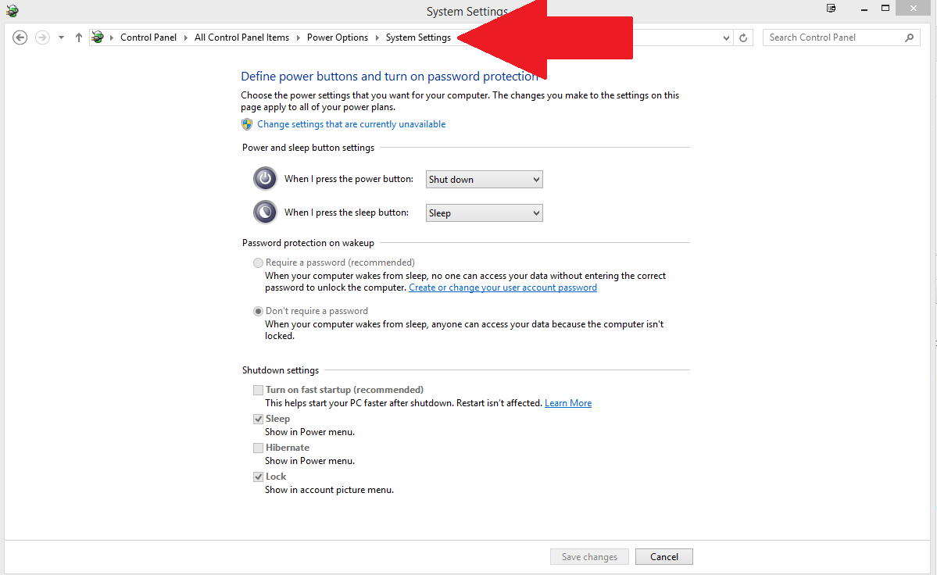Click the title bar app icon
Viewport: 937px width, 575px height.
[12, 10]
